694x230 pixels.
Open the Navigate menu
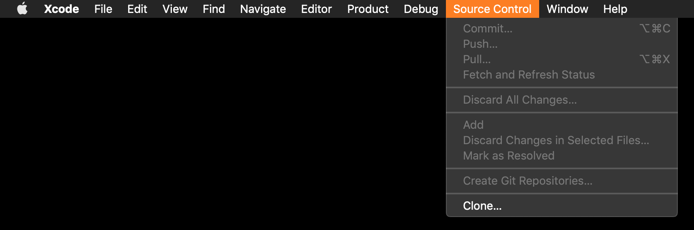263,9
